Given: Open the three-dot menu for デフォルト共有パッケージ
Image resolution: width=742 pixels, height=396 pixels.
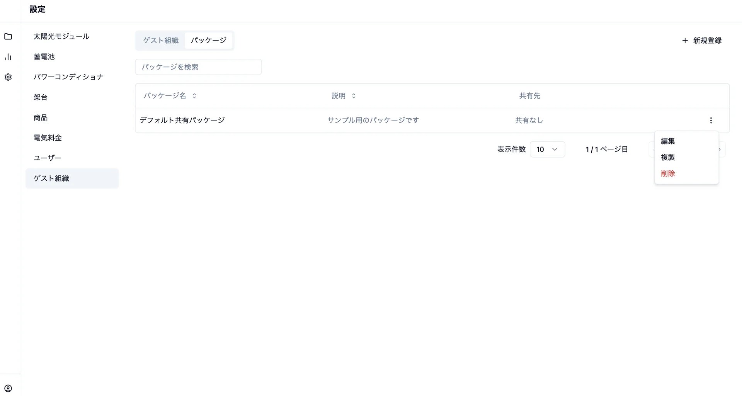Looking at the screenshot, I should pyautogui.click(x=711, y=121).
